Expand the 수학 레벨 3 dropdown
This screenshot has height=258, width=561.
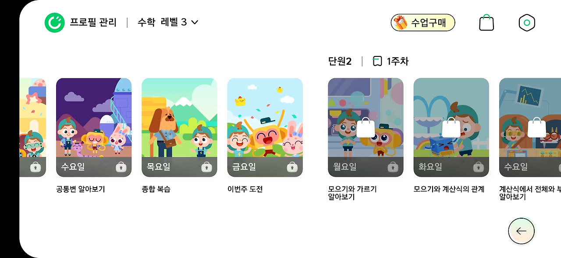(168, 22)
